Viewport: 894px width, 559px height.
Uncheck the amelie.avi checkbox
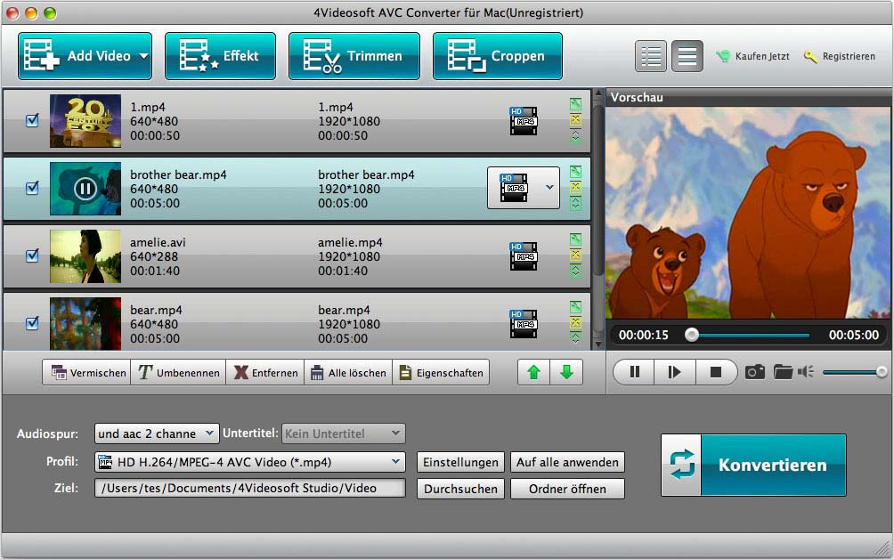coord(32,255)
